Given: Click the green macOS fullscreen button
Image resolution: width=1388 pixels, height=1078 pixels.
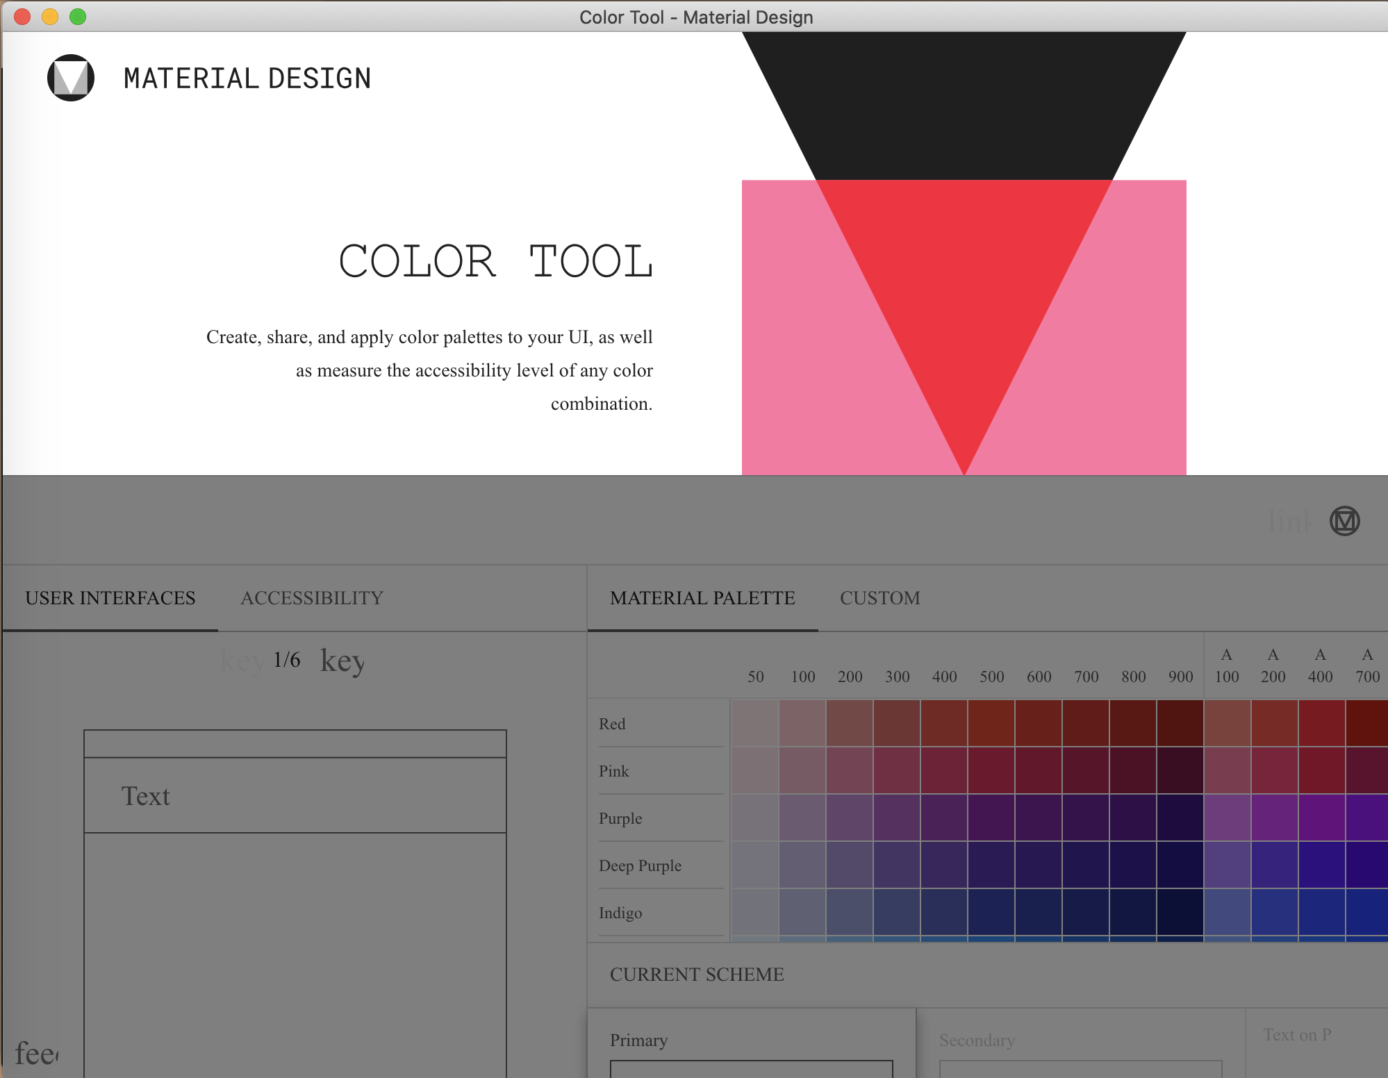Looking at the screenshot, I should (78, 17).
